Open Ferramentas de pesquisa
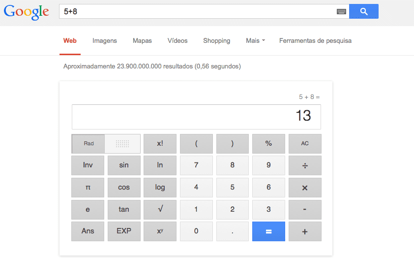The width and height of the screenshot is (414, 258). point(315,41)
